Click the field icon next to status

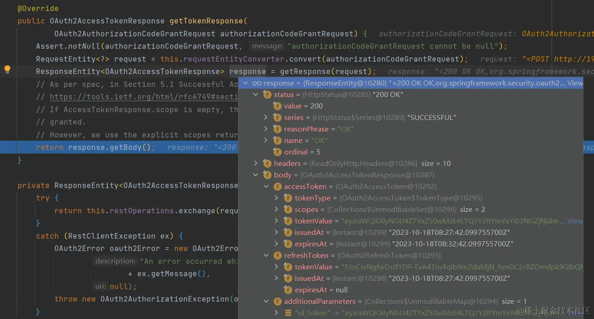coord(267,95)
